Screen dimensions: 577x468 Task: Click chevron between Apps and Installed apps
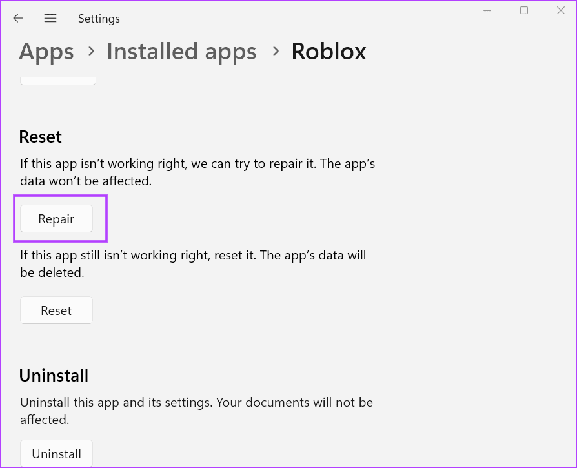91,51
